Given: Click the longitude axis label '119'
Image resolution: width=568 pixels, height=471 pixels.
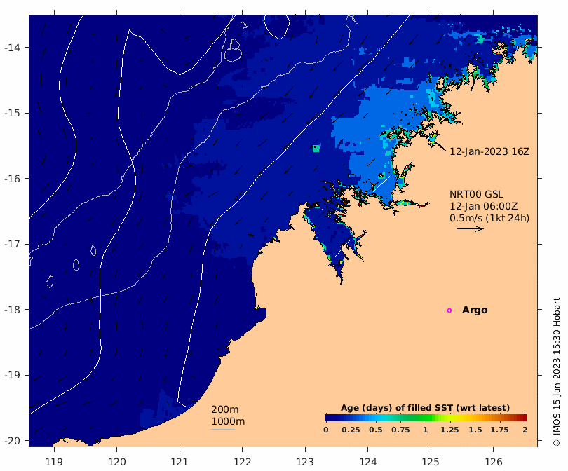Looking at the screenshot, I should click(x=54, y=462).
